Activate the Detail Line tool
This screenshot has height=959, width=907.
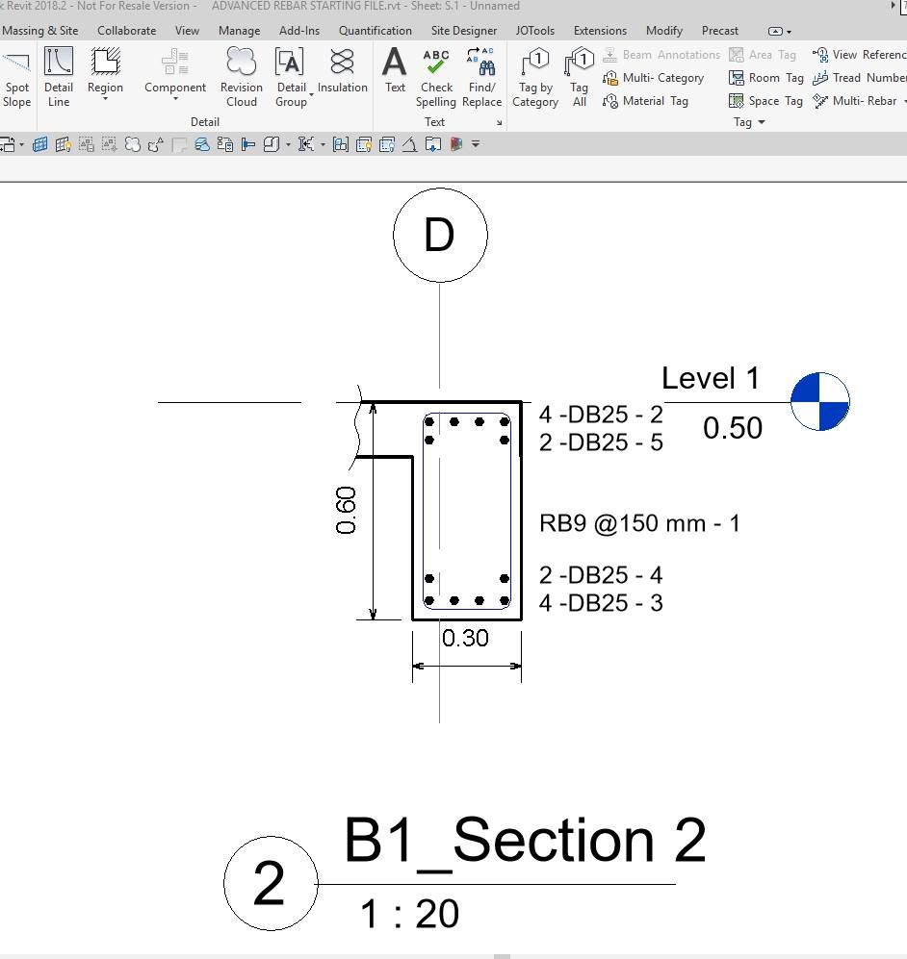[x=59, y=78]
